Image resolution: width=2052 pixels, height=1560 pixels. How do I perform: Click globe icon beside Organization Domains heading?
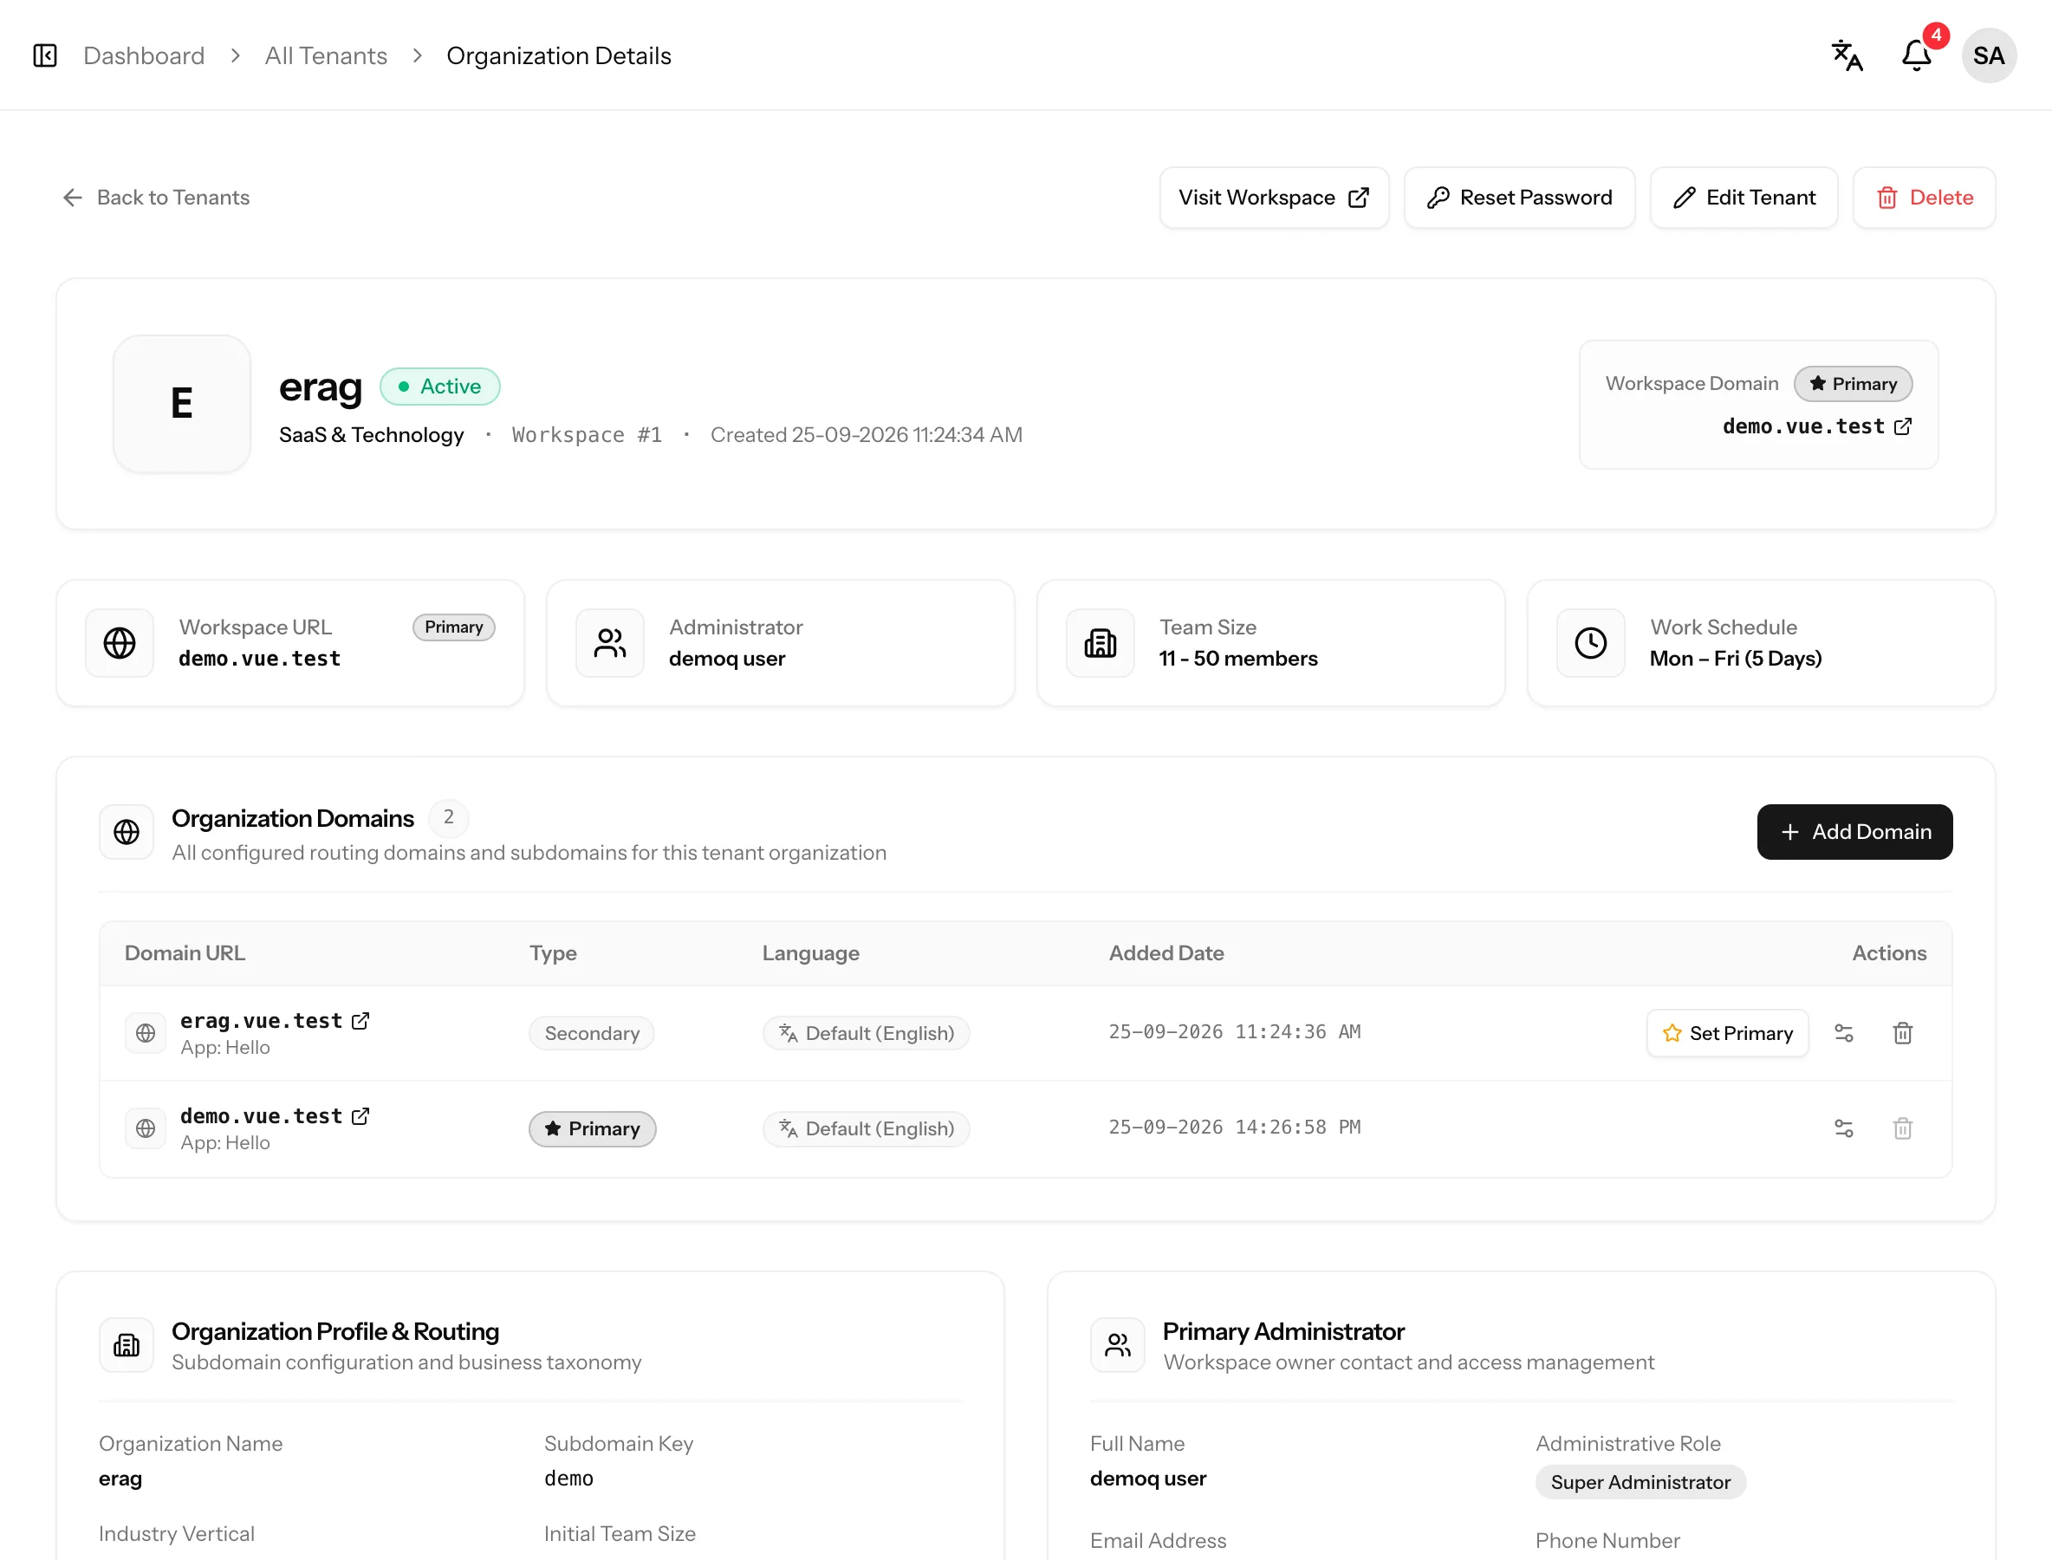(127, 832)
